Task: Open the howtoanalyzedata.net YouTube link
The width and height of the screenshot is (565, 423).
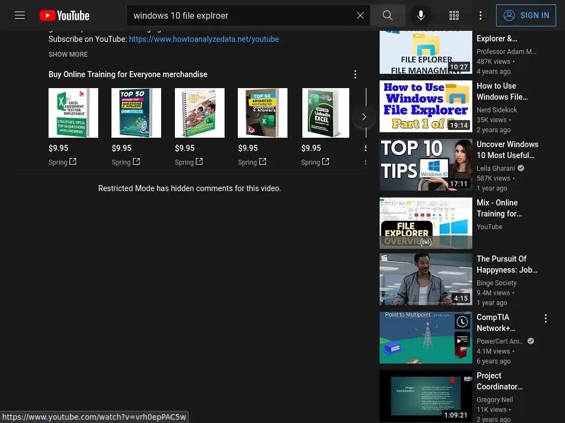Action: click(x=204, y=39)
